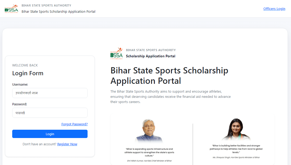This screenshot has width=291, height=165.
Task: Click the Login Form heading
Action: point(28,73)
